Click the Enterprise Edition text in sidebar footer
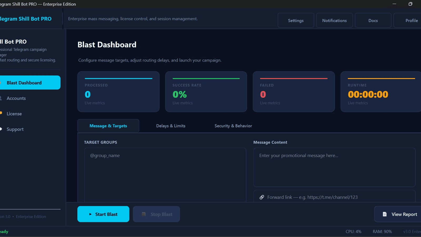421x237 pixels. click(31, 216)
